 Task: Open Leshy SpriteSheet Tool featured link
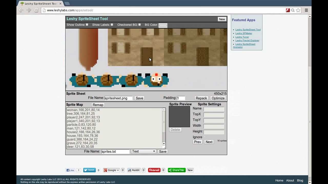click(248, 30)
